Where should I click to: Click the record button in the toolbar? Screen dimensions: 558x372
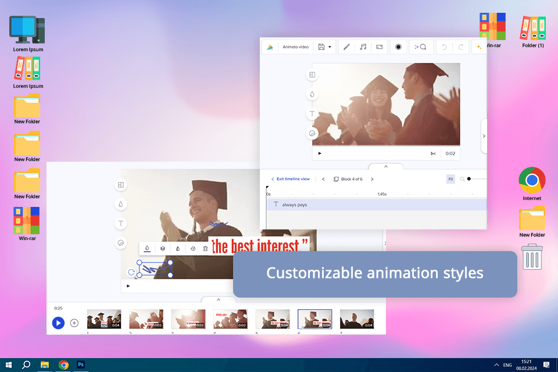point(398,47)
